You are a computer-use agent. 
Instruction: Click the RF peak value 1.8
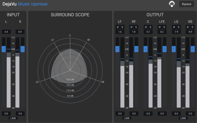[134, 32]
